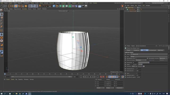Viewport: 170px width, 95px height.
Task: Toggle the keyframe circle beside Количество
Action: pyautogui.click(x=125, y=63)
